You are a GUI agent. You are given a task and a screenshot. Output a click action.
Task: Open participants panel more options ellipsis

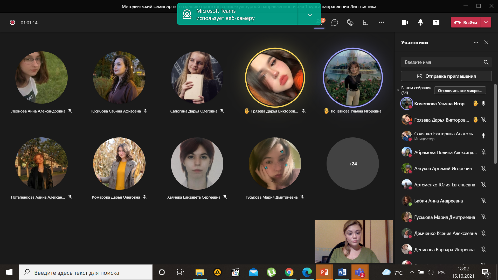pyautogui.click(x=476, y=42)
